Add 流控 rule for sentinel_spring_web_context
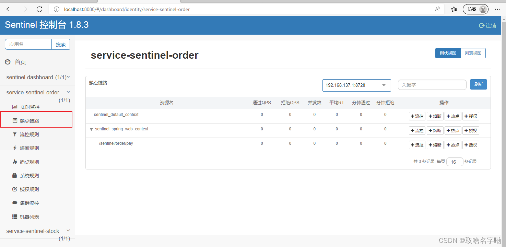Image resolution: width=506 pixels, height=247 pixels. (417, 131)
